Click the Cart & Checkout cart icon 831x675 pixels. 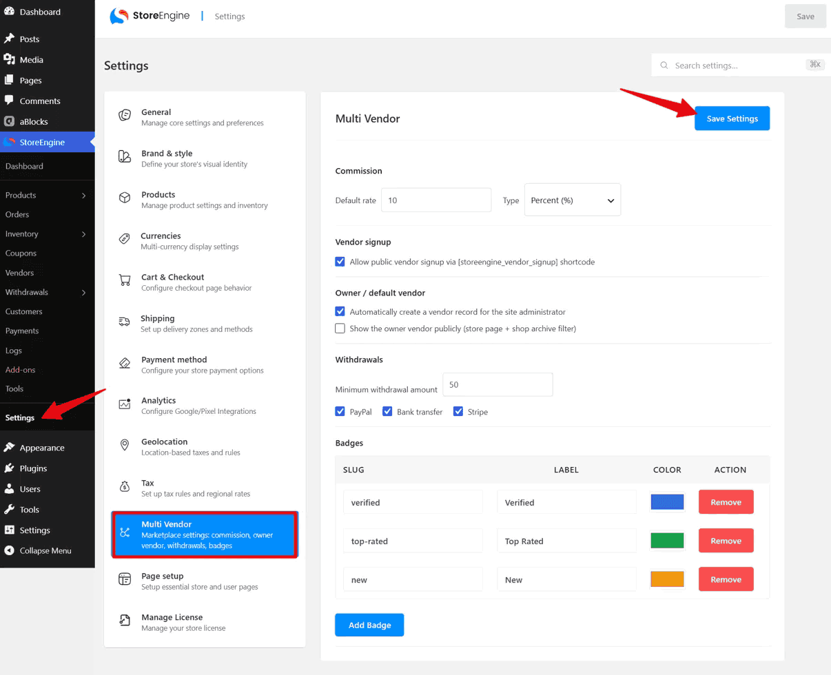tap(125, 280)
